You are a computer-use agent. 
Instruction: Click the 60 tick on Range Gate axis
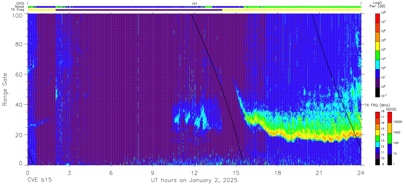[19, 75]
